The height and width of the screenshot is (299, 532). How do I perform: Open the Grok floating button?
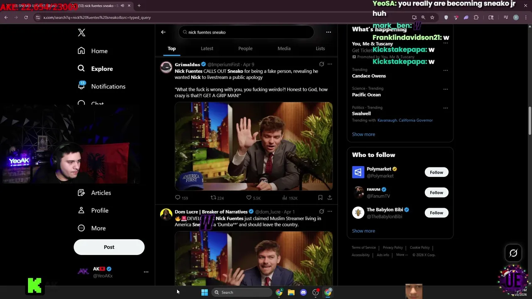(513, 253)
